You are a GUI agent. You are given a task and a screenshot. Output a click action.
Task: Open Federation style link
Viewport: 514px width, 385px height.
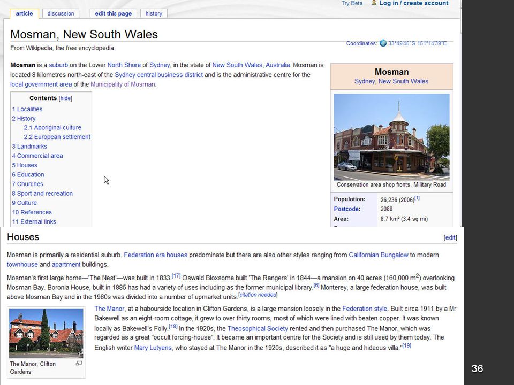pos(365,309)
